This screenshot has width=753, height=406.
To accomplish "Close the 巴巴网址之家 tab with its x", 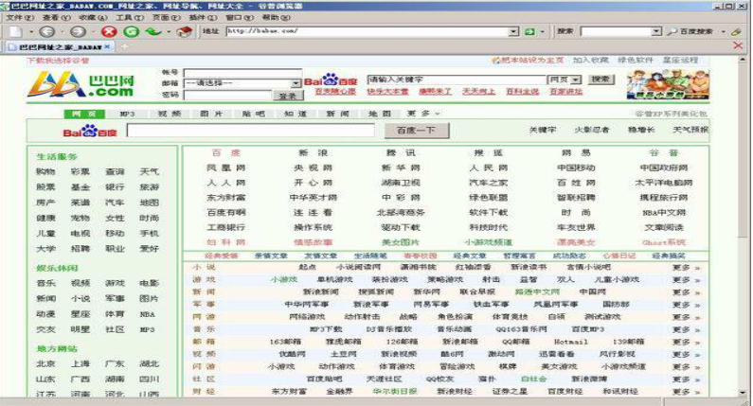I will [107, 46].
